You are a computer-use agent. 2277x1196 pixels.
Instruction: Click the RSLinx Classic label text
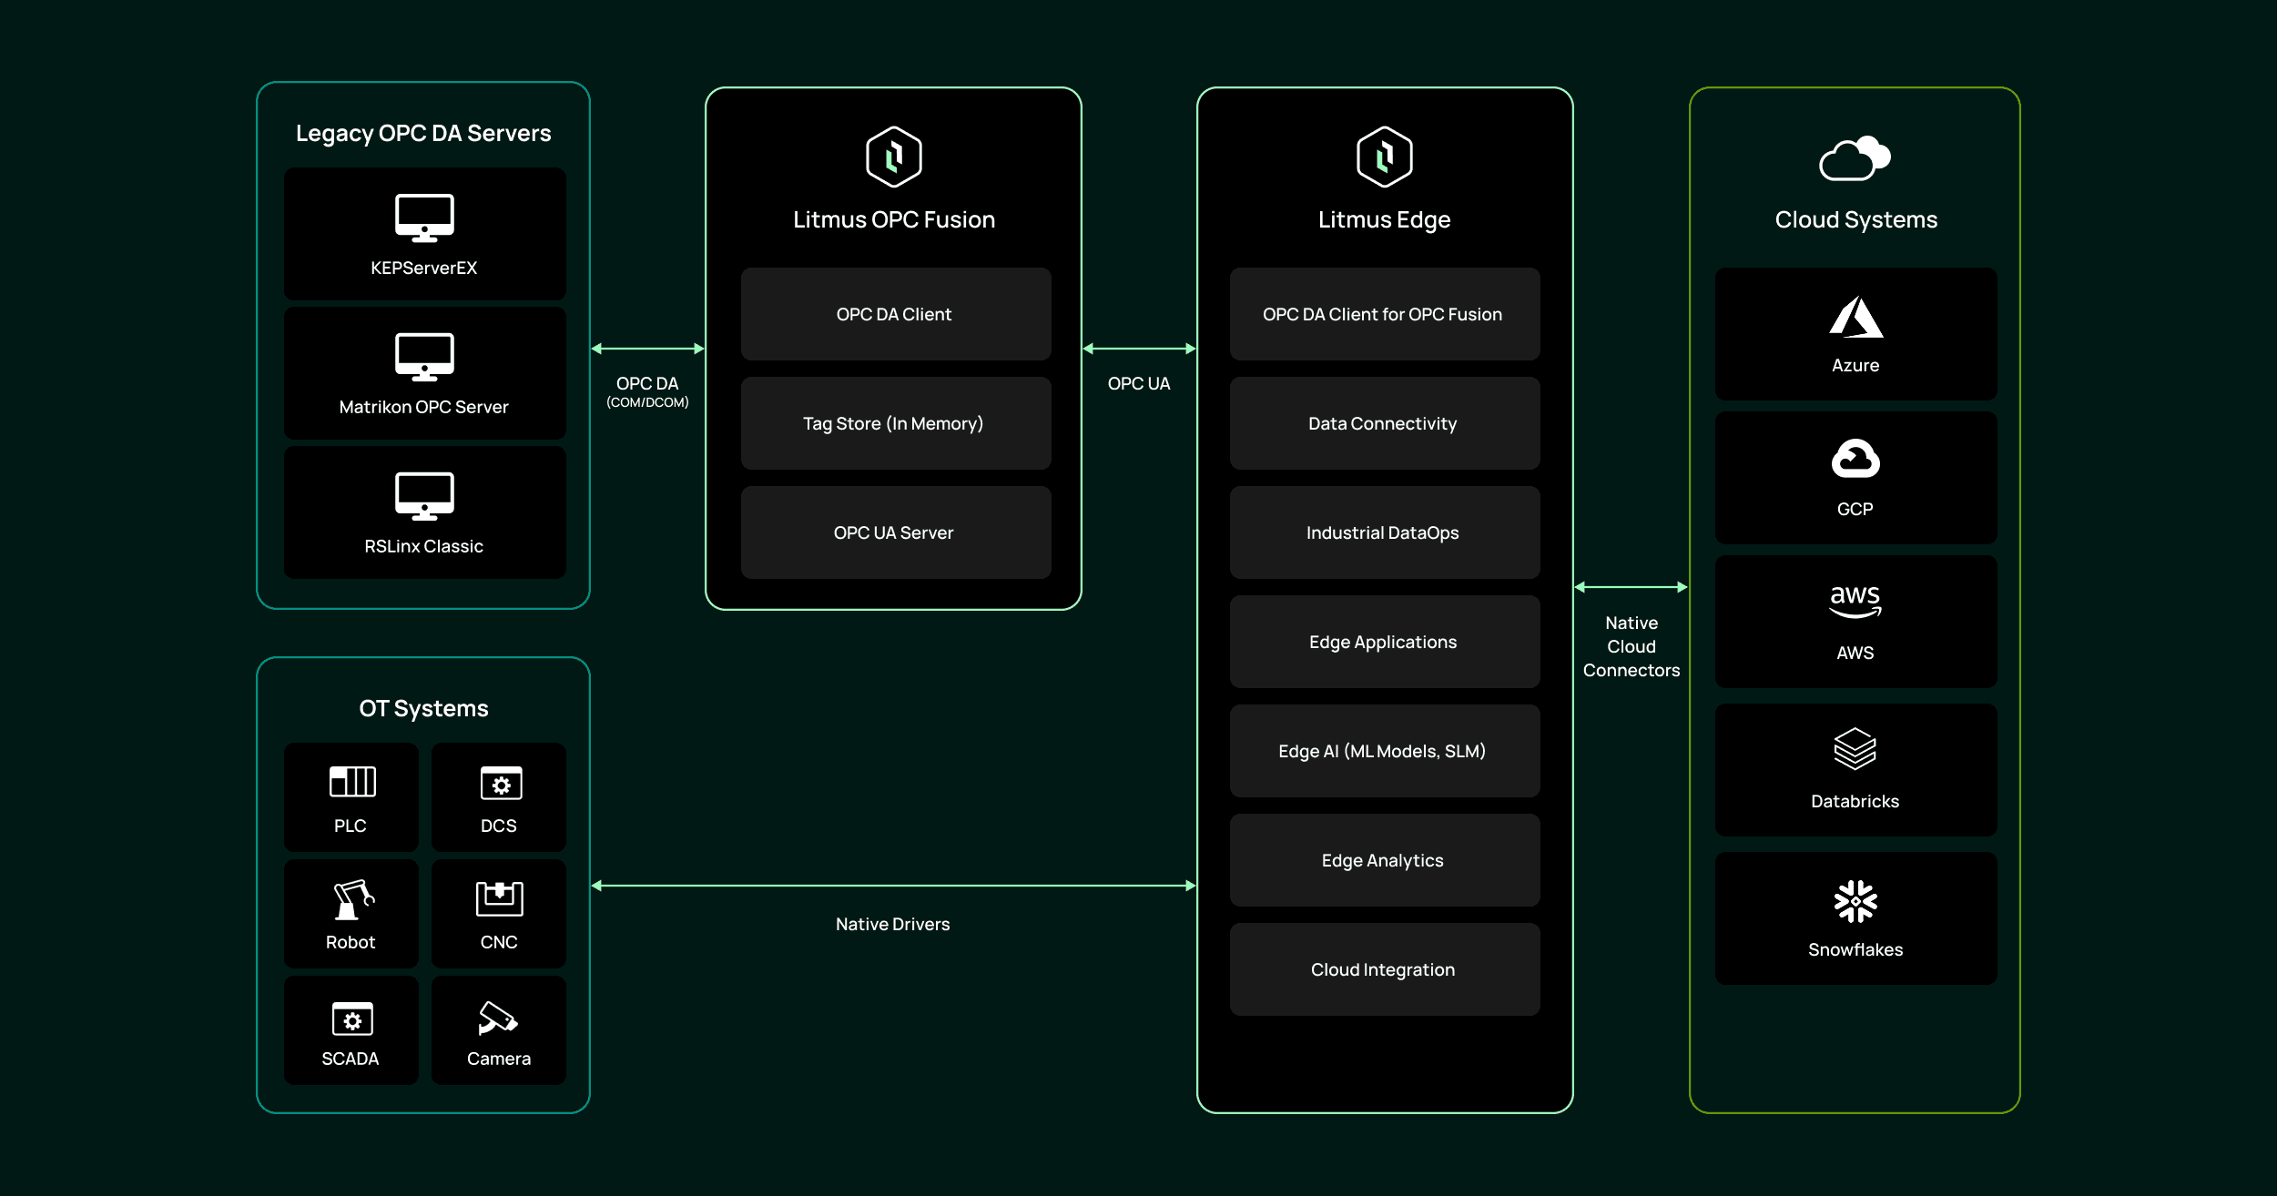pos(423,546)
